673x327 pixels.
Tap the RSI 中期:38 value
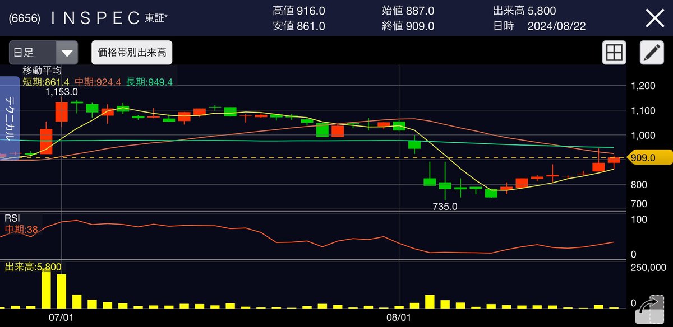point(21,228)
